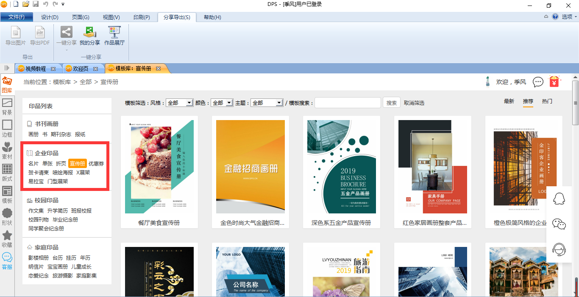Open the 主题 theme filter dropdown
The width and height of the screenshot is (579, 297).
pyautogui.click(x=267, y=103)
